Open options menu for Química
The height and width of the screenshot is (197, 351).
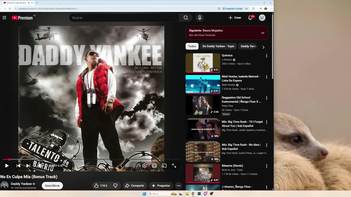267,56
